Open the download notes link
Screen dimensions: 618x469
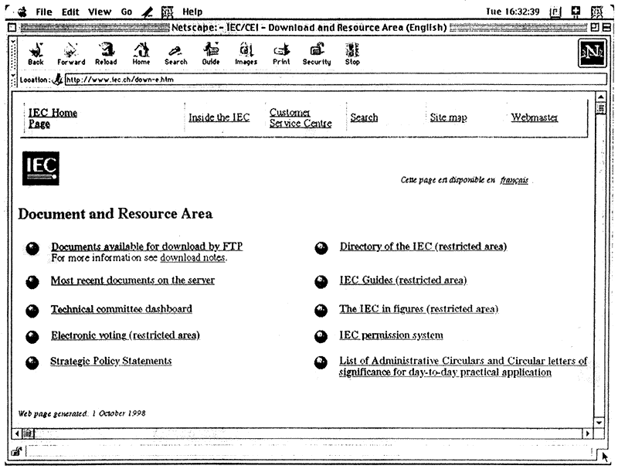193,258
